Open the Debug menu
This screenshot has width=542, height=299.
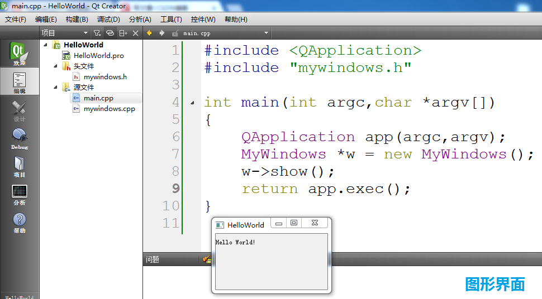[x=108, y=20]
